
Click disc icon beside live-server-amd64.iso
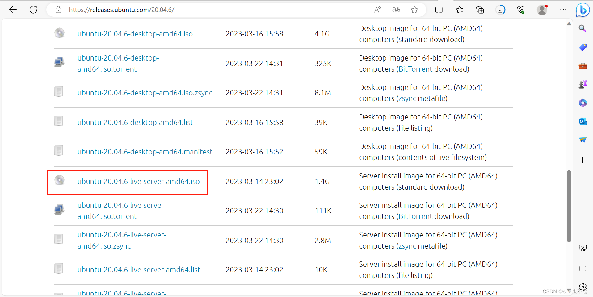click(59, 180)
